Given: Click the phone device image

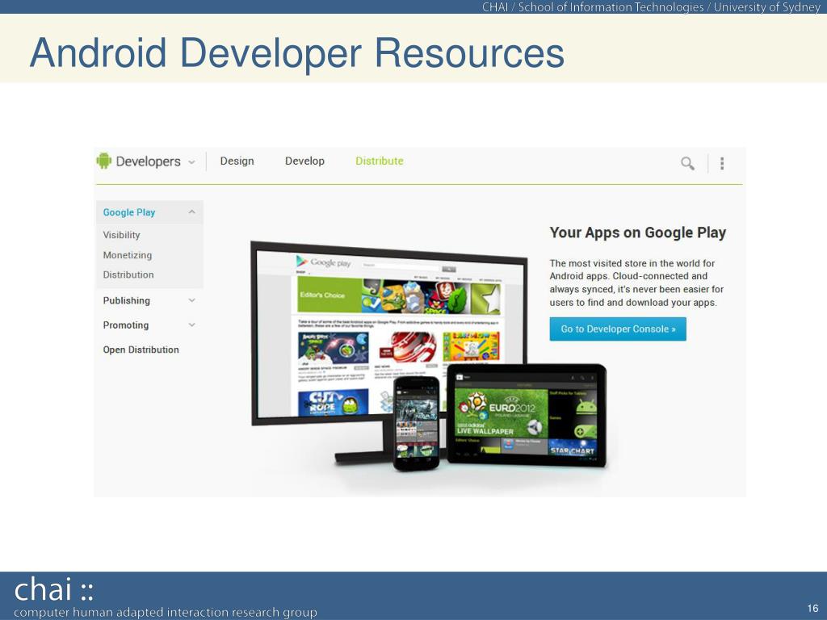Looking at the screenshot, I should (x=417, y=424).
